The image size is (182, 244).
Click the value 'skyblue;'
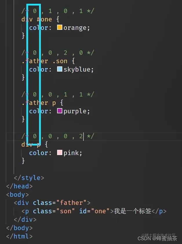pos(79,69)
